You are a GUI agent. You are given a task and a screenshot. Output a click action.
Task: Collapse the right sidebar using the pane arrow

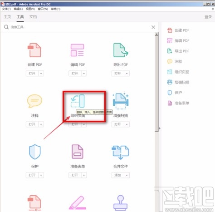click(160, 128)
